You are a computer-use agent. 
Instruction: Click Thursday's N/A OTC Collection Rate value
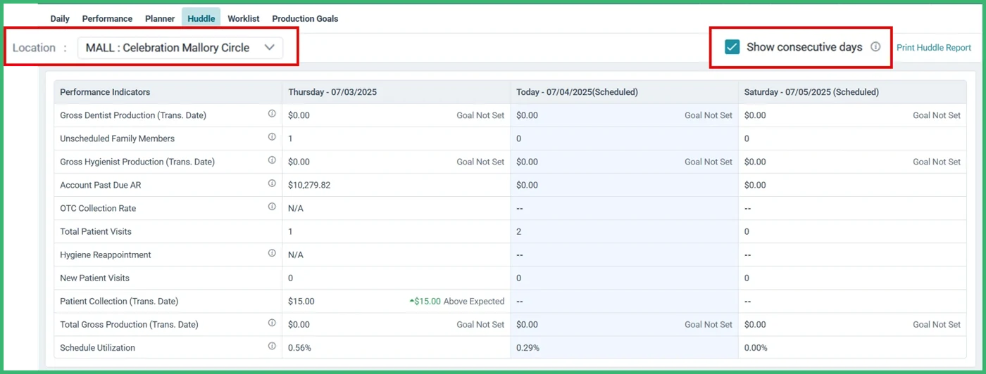click(296, 208)
